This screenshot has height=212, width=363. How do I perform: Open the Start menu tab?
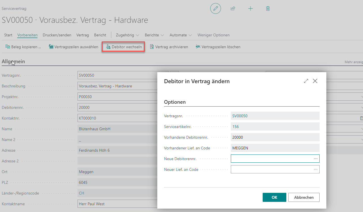(x=8, y=35)
